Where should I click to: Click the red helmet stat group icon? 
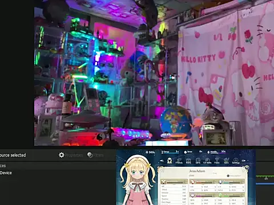(x=192, y=182)
